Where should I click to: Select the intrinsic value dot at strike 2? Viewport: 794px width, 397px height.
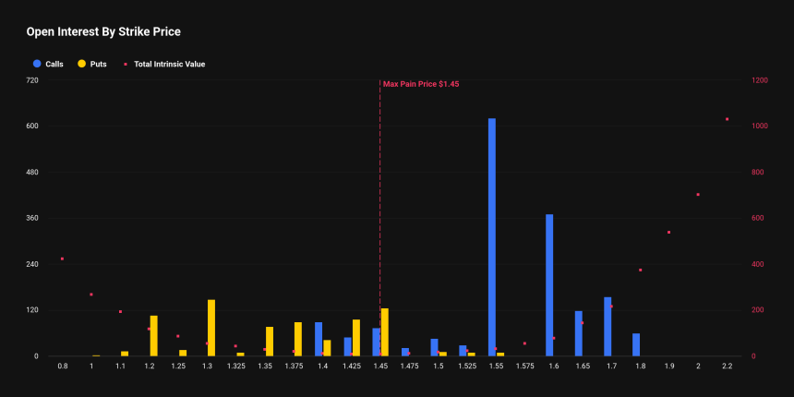coord(698,195)
